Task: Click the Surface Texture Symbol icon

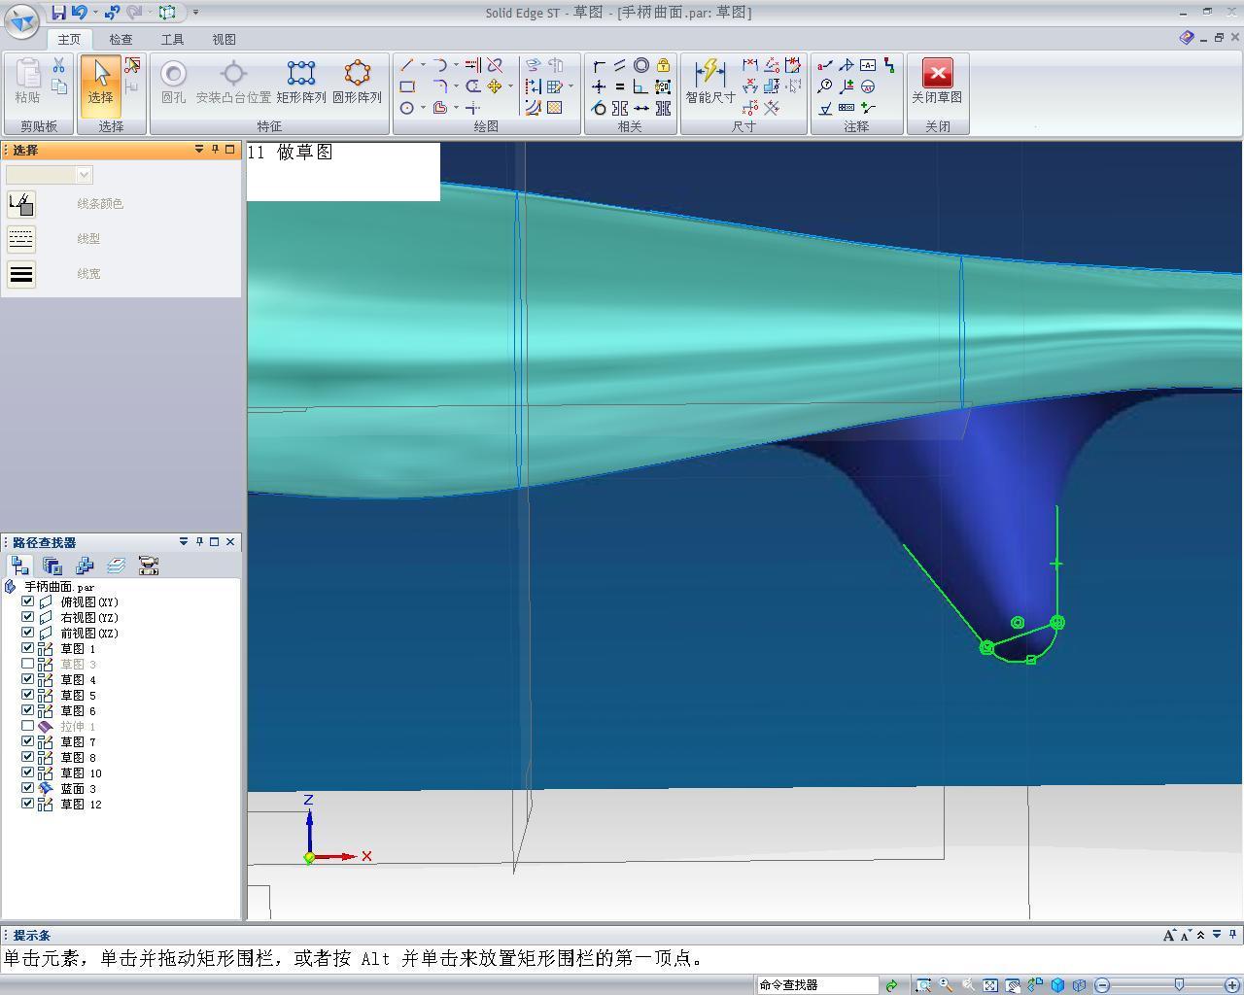Action: (825, 108)
